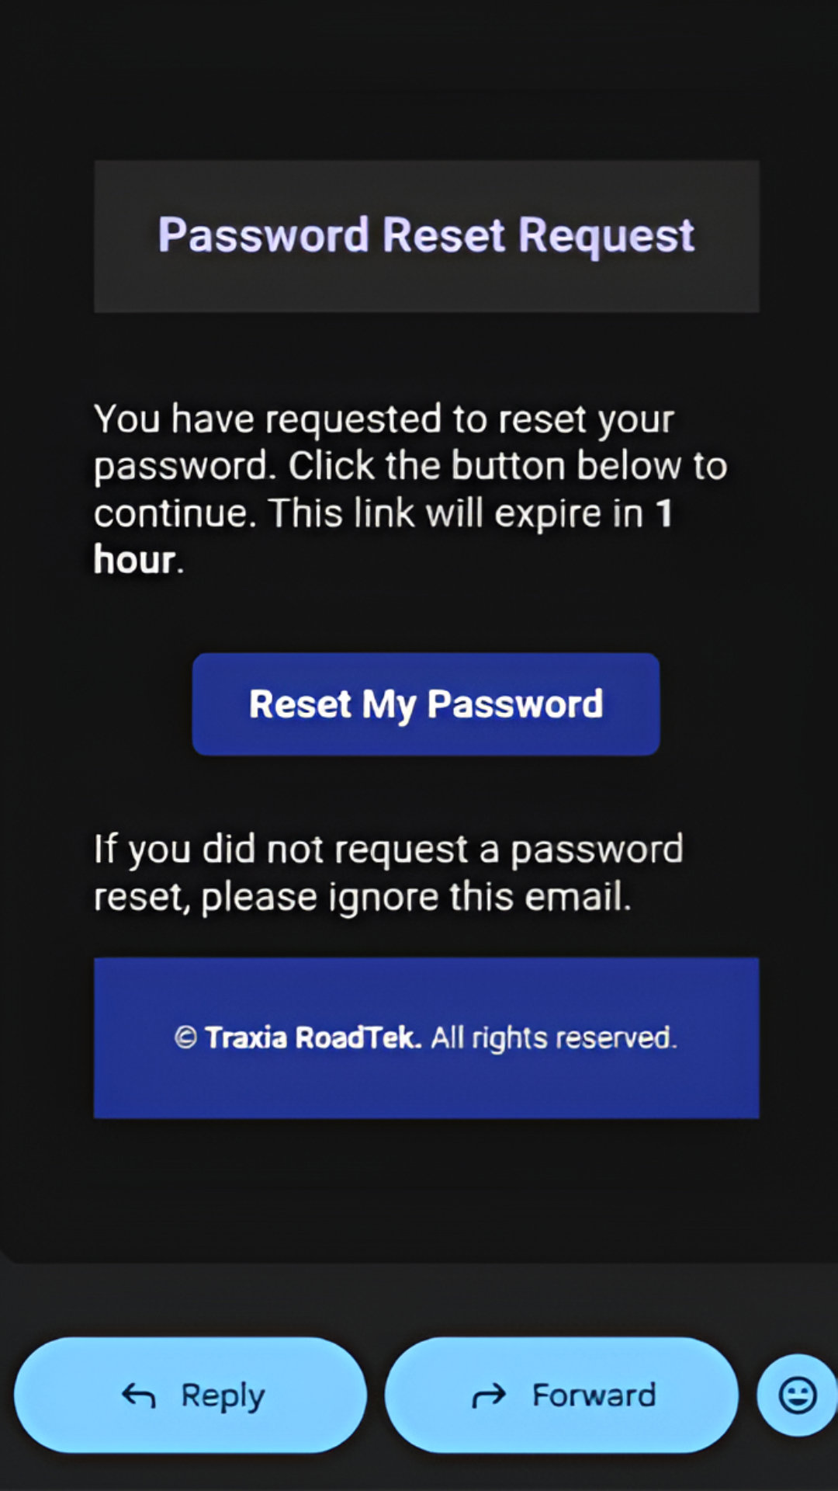The image size is (838, 1491).
Task: Click the word "Password" in the heading
Action: click(x=264, y=235)
